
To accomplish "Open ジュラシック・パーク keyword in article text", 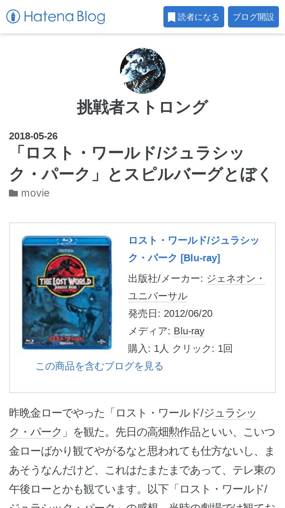I will pos(133,422).
